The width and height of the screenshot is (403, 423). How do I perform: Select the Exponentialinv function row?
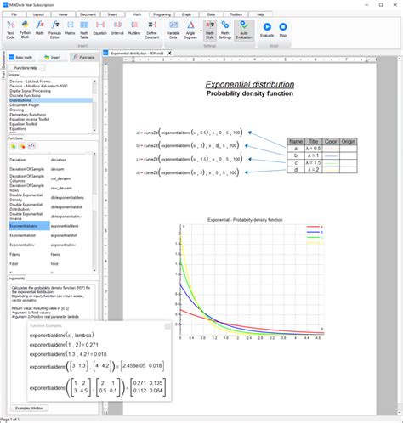coord(50,245)
